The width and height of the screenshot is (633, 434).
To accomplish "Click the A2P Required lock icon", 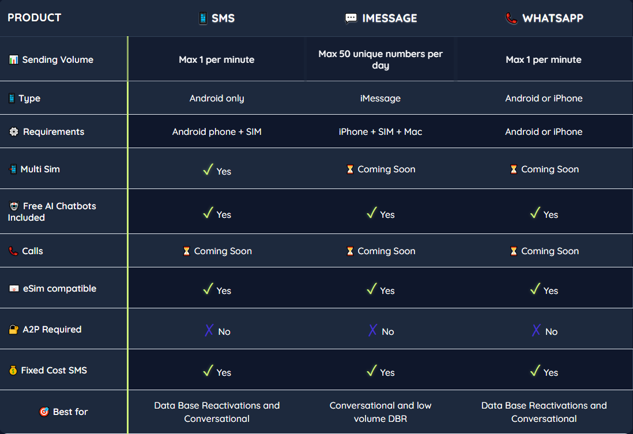I will 14,330.
